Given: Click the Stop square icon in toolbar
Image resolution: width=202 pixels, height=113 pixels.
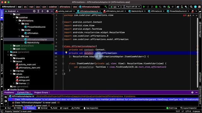Looking at the screenshot, I should [x=173, y=7].
